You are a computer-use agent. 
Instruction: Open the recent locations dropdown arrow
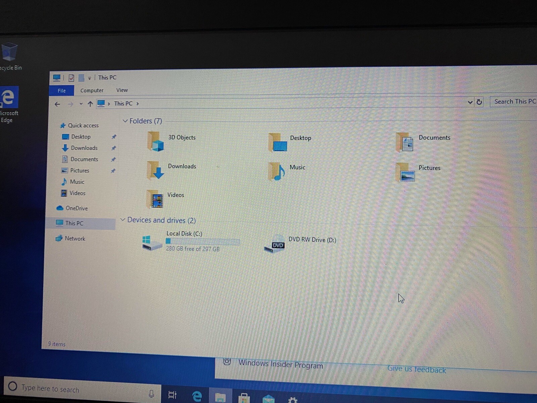(x=81, y=104)
